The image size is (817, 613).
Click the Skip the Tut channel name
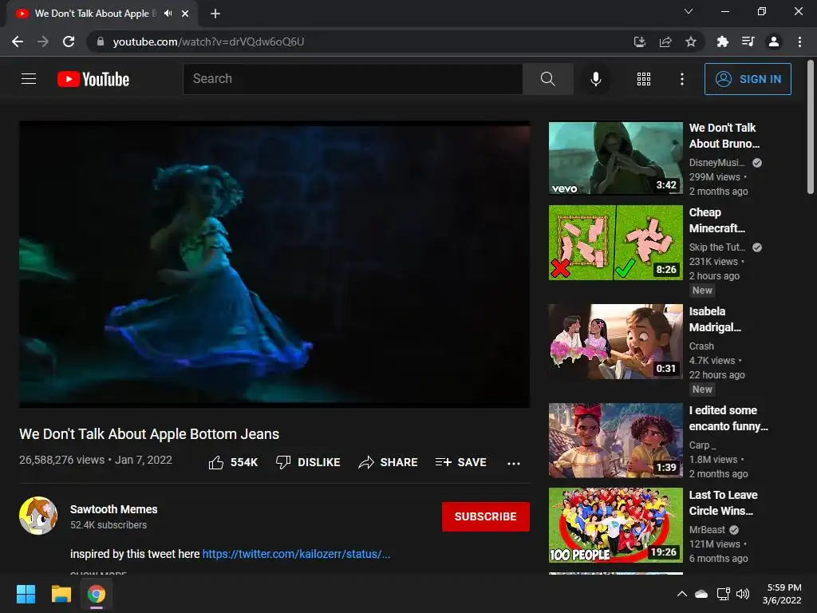tap(717, 247)
